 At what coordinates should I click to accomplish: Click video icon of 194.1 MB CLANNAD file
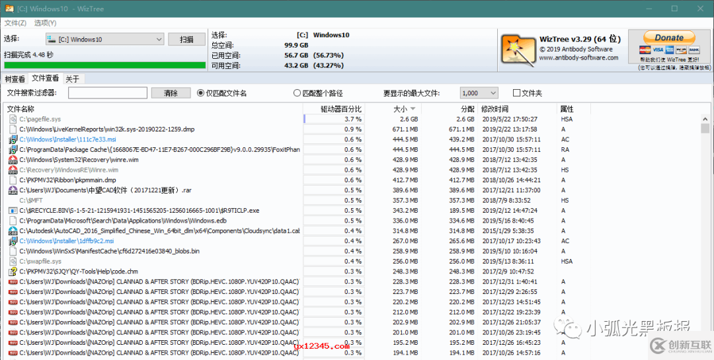click(x=13, y=353)
